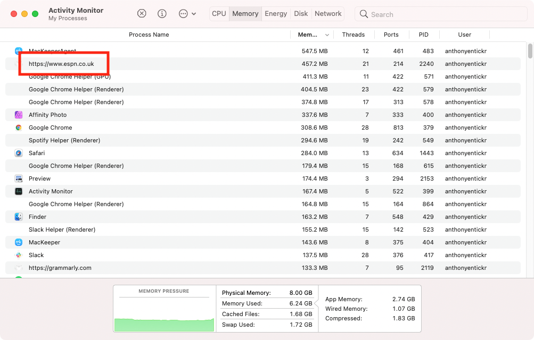Viewport: 534px width, 340px height.
Task: Toggle Memory column sort order chevron
Action: (x=327, y=35)
